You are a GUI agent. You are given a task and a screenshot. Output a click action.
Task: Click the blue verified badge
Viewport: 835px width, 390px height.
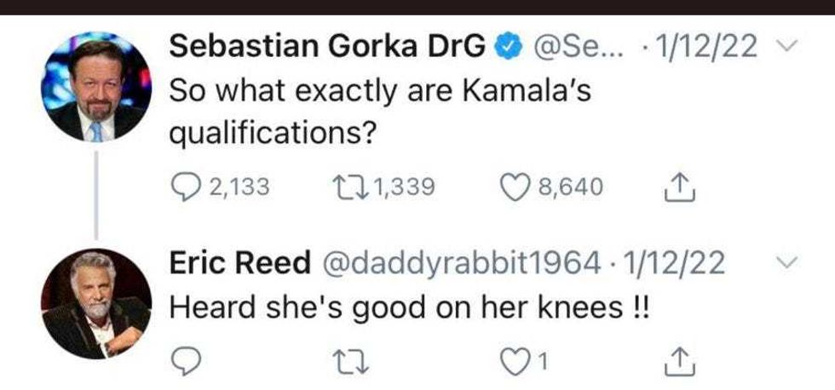509,47
